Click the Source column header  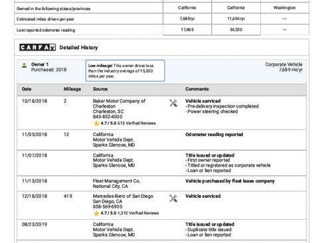[x=100, y=89]
